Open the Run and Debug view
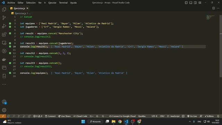This screenshot has width=222, height=125. click(4, 26)
